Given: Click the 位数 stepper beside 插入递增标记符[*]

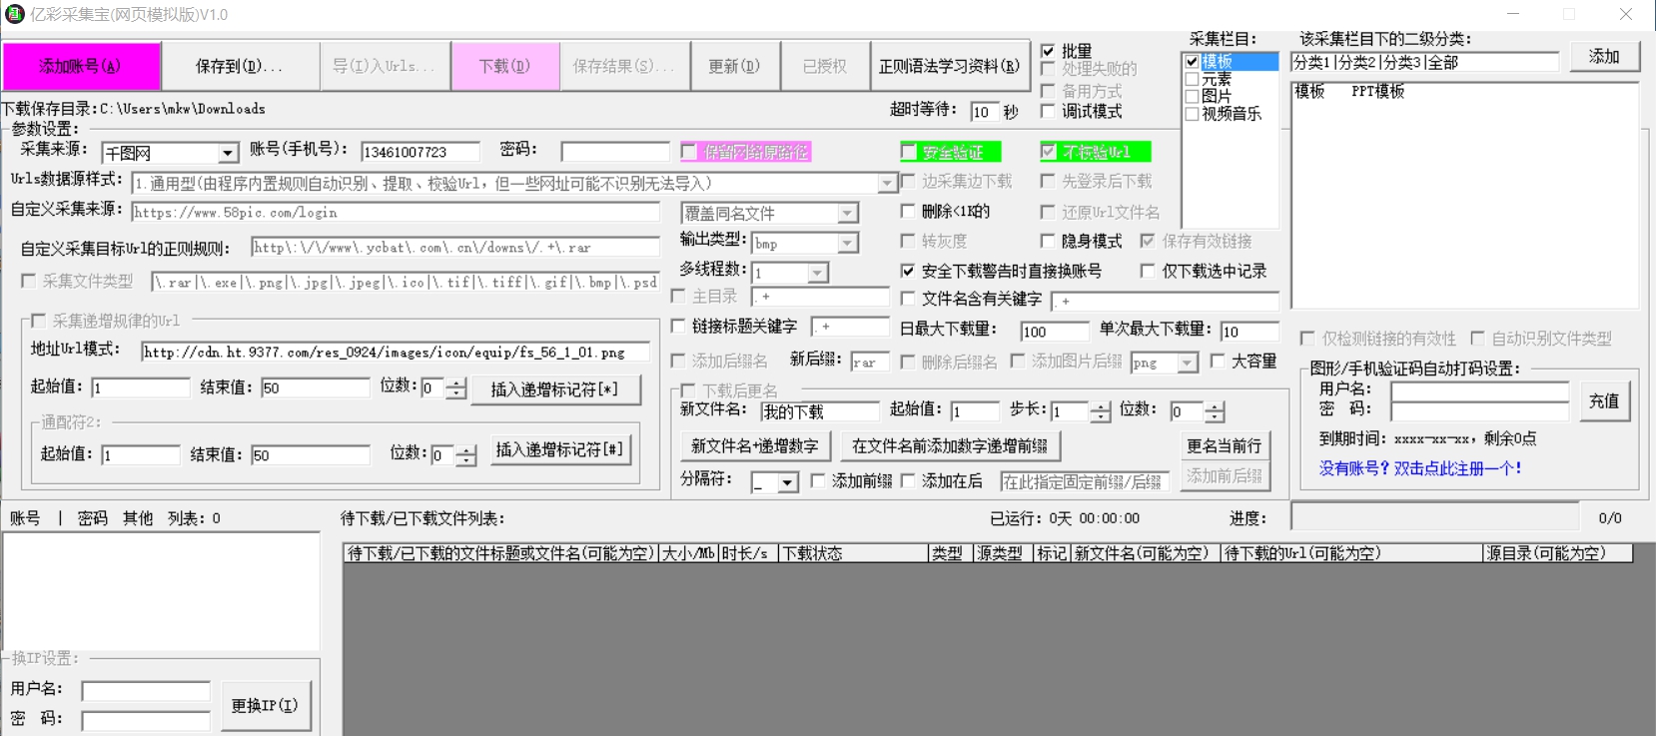Looking at the screenshot, I should (455, 389).
